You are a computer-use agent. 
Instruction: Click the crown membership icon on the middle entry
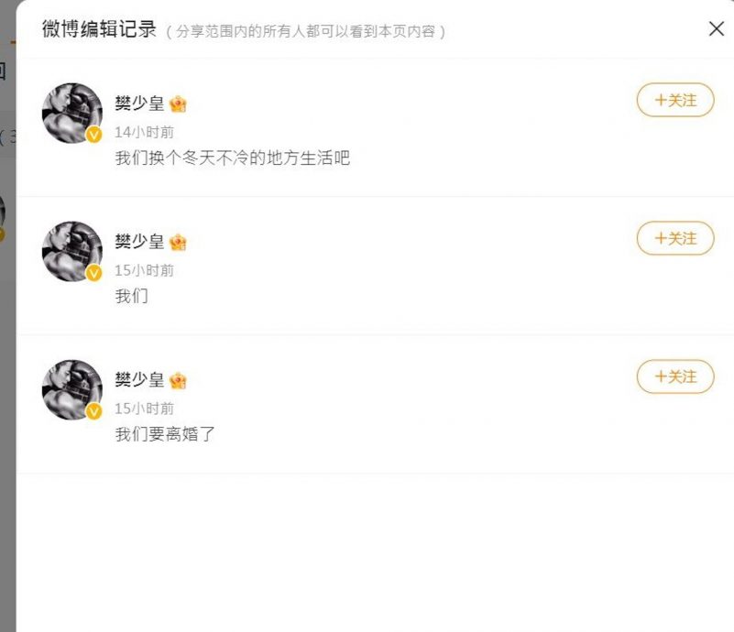click(x=178, y=242)
